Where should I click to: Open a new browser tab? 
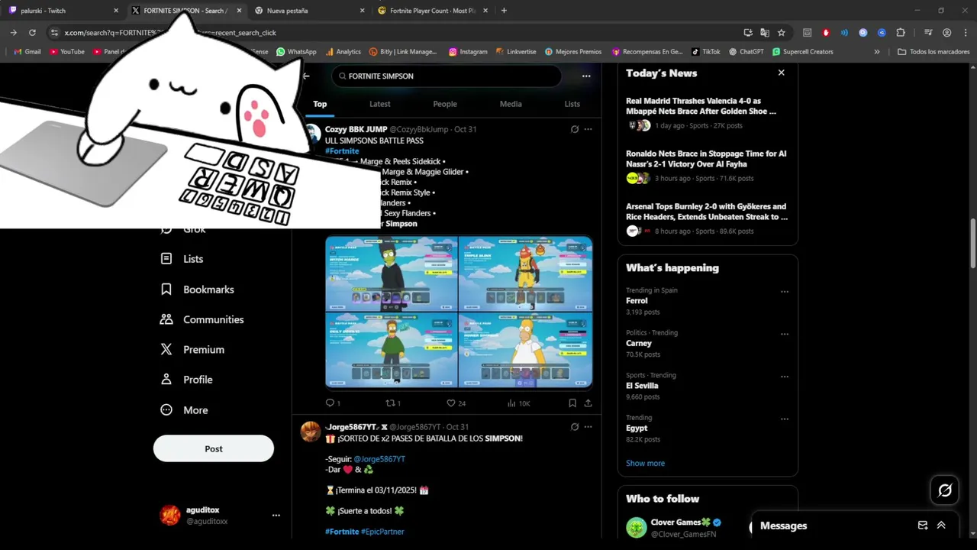pos(504,11)
